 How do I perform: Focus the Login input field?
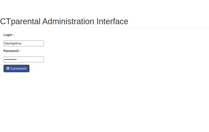point(23,43)
